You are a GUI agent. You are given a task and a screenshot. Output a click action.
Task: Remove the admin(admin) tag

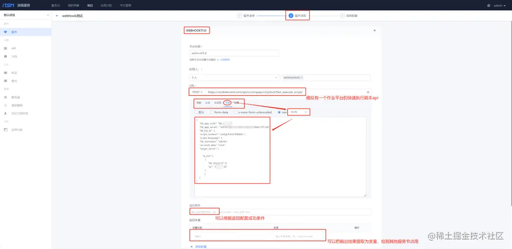(x=302, y=77)
